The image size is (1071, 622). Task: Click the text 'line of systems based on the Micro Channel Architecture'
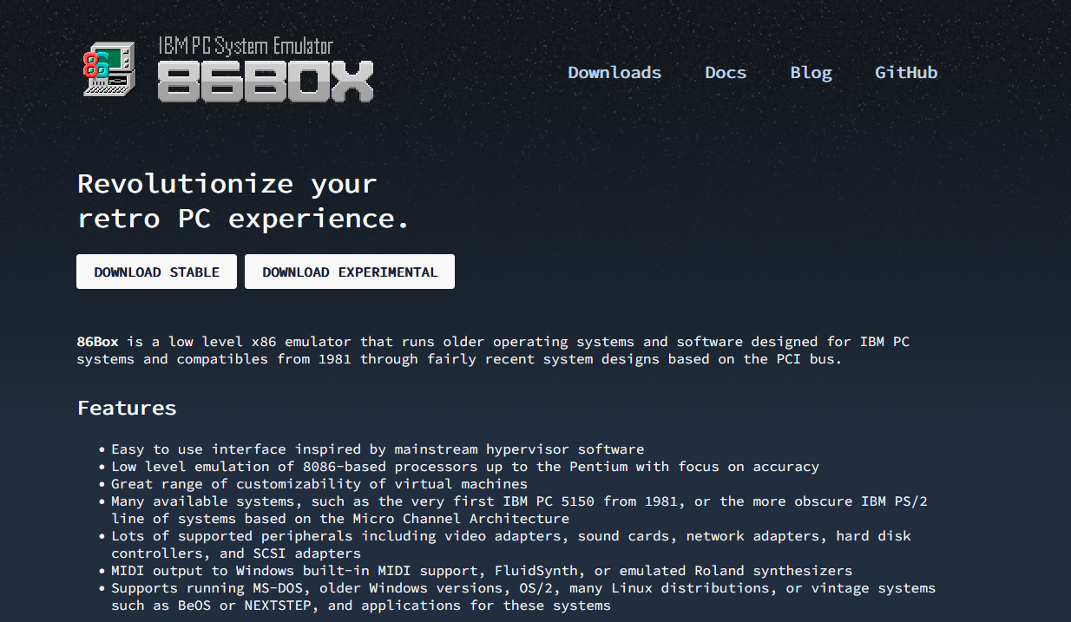340,519
